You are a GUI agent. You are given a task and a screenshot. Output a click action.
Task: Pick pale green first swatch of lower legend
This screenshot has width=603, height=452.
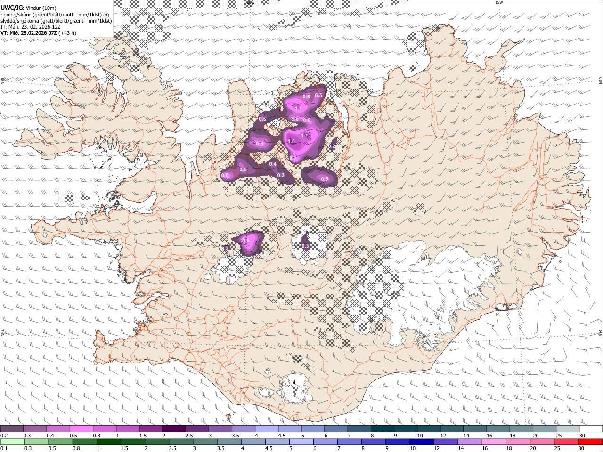point(12,442)
